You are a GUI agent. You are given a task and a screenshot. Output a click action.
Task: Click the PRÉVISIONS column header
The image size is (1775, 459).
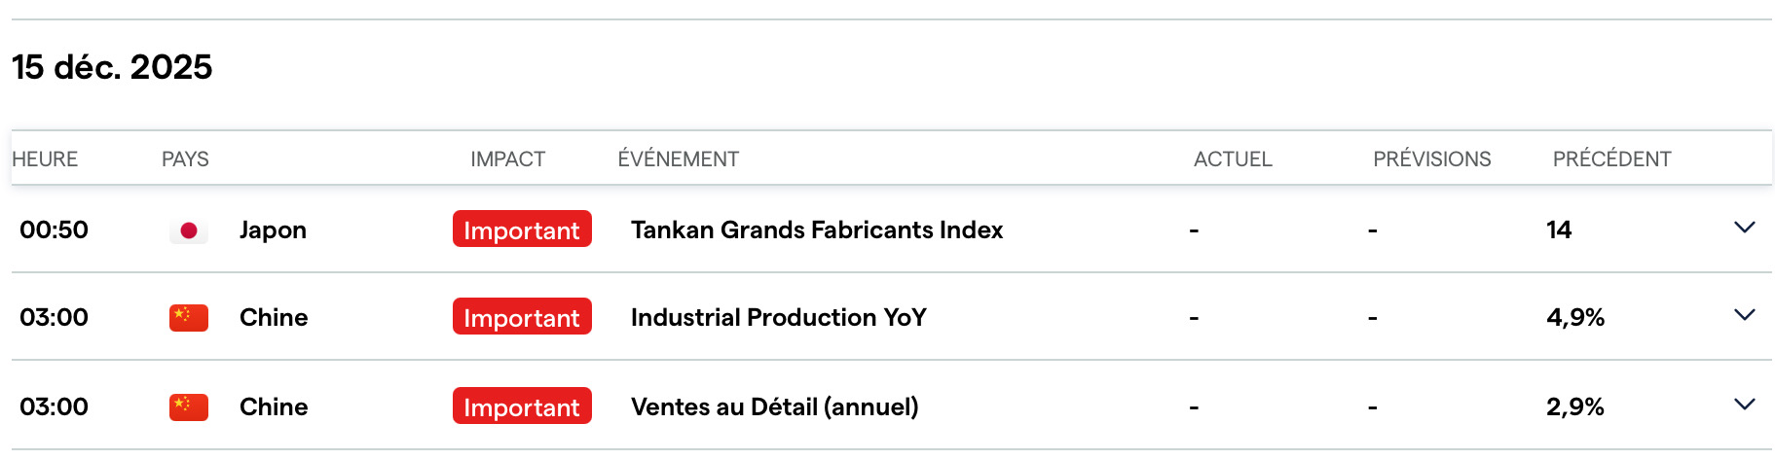[1431, 159]
